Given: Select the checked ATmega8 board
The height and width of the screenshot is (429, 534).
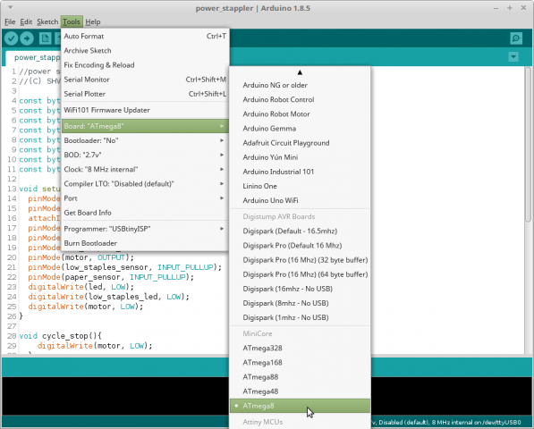Looking at the screenshot, I should click(300, 406).
